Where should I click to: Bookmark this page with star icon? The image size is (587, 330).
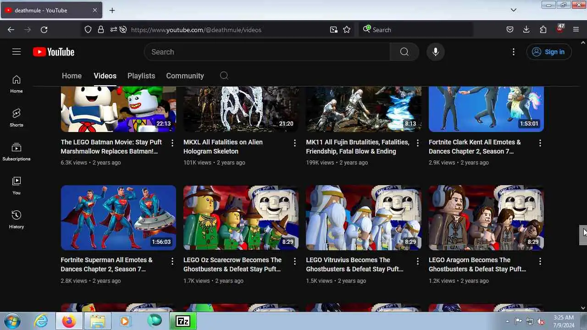click(x=347, y=29)
